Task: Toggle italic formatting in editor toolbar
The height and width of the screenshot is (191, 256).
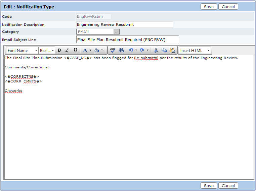Action: pyautogui.click(x=67, y=50)
